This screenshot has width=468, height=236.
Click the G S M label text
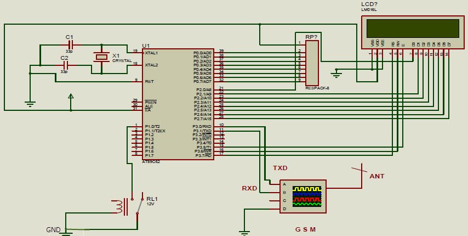pyautogui.click(x=305, y=229)
